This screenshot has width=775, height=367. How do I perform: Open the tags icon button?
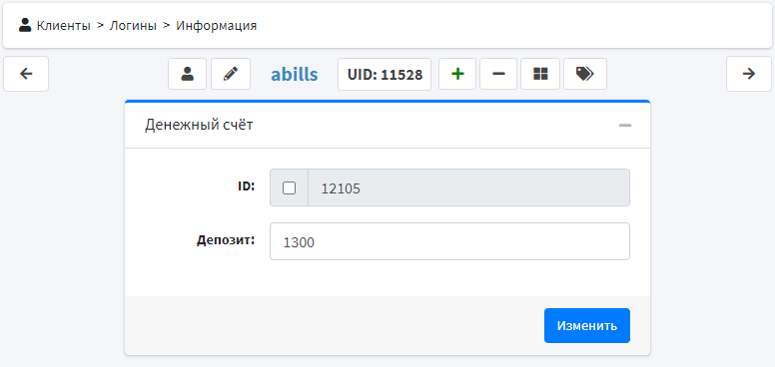tap(584, 74)
